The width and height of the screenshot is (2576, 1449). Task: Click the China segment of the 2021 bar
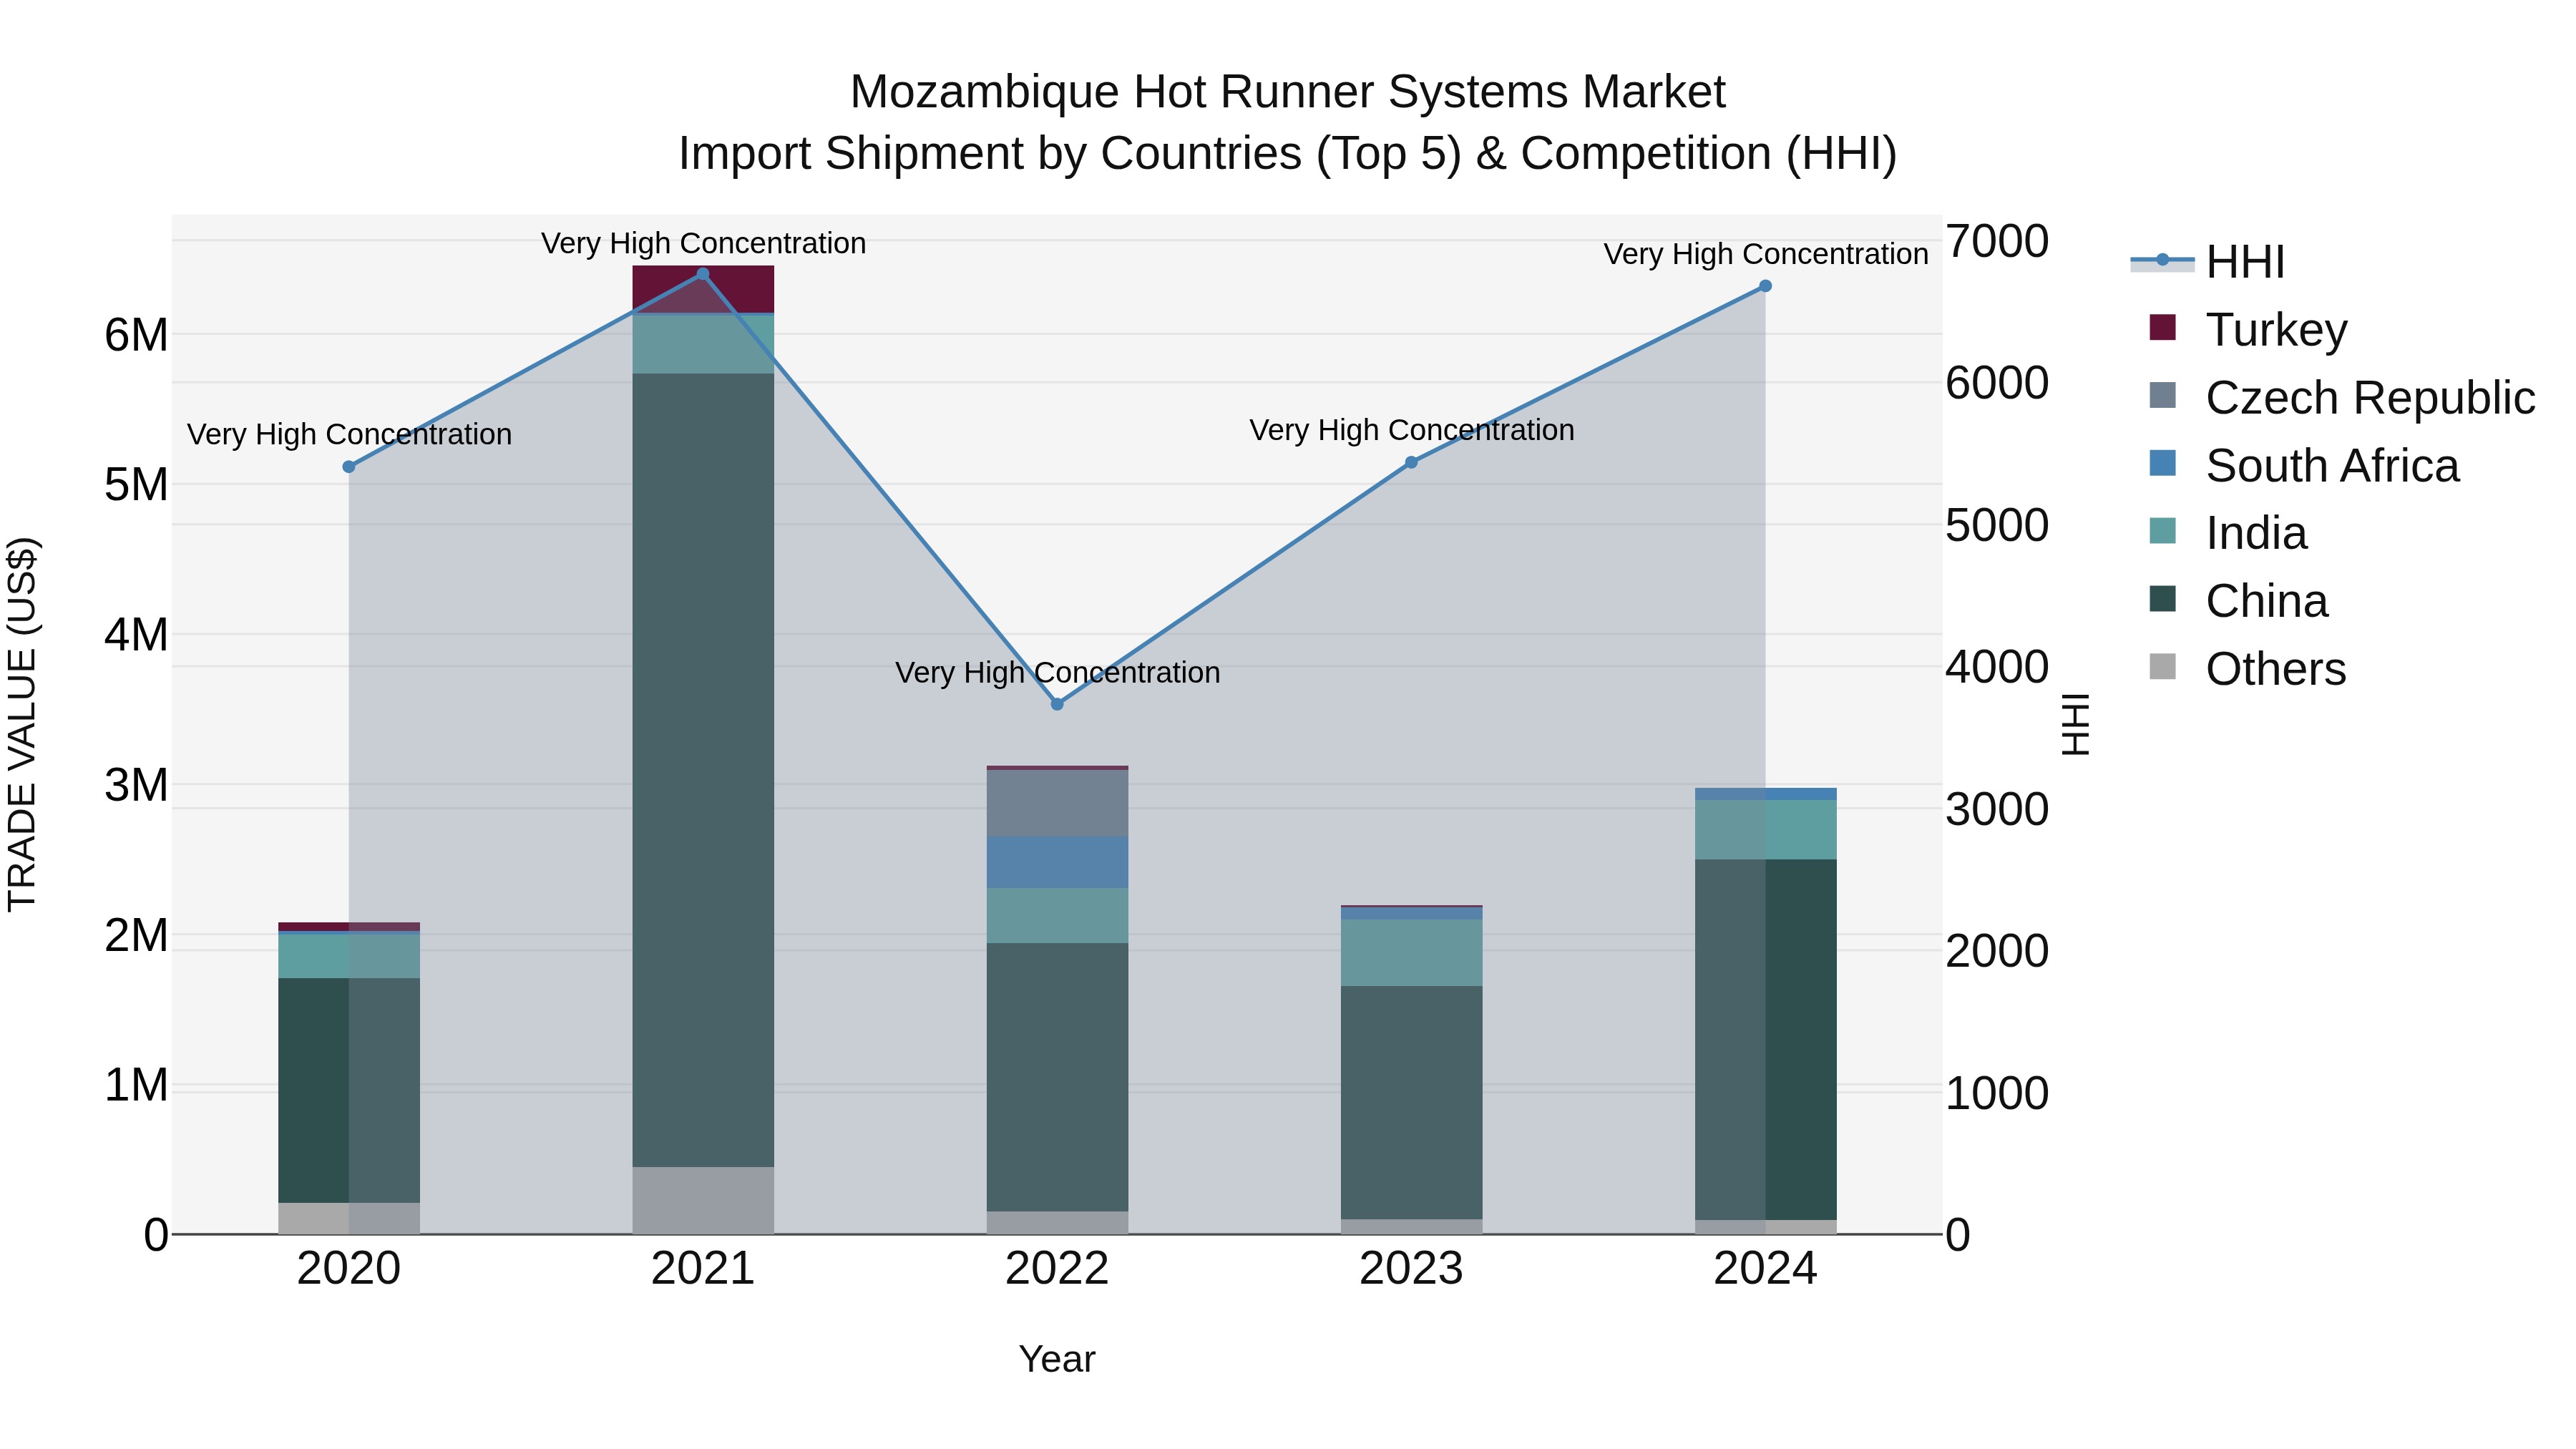pos(703,770)
